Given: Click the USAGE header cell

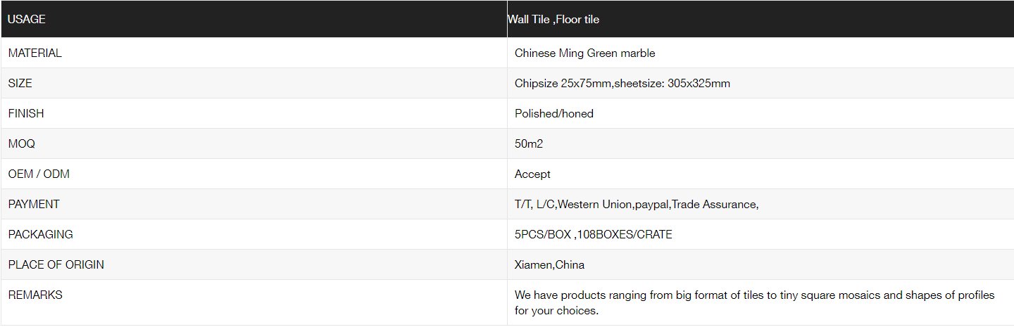Looking at the screenshot, I should tap(27, 20).
